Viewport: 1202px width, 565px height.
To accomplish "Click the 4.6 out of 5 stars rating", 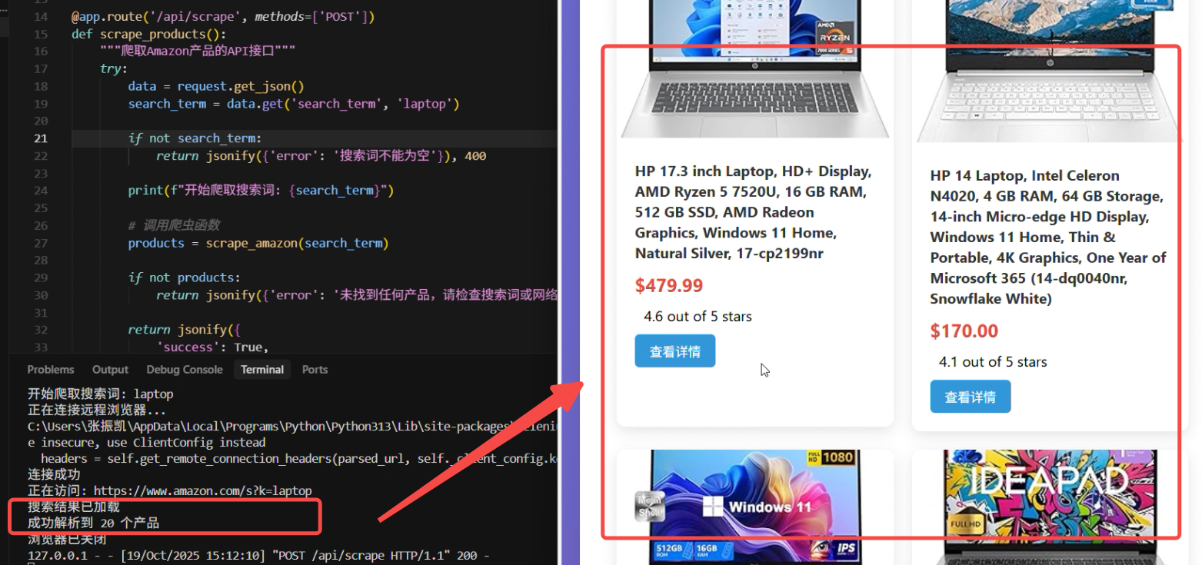I will 698,317.
